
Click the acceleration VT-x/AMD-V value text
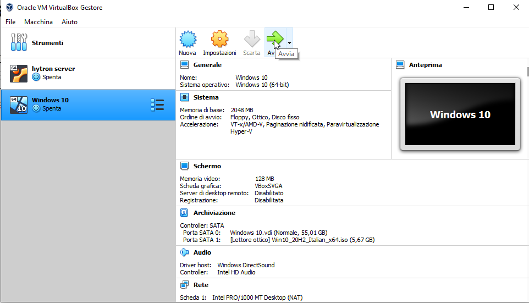[x=305, y=128]
